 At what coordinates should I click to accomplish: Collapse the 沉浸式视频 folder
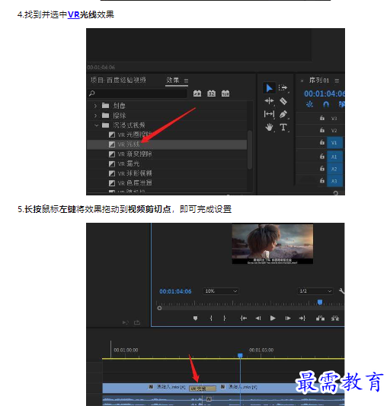point(96,125)
